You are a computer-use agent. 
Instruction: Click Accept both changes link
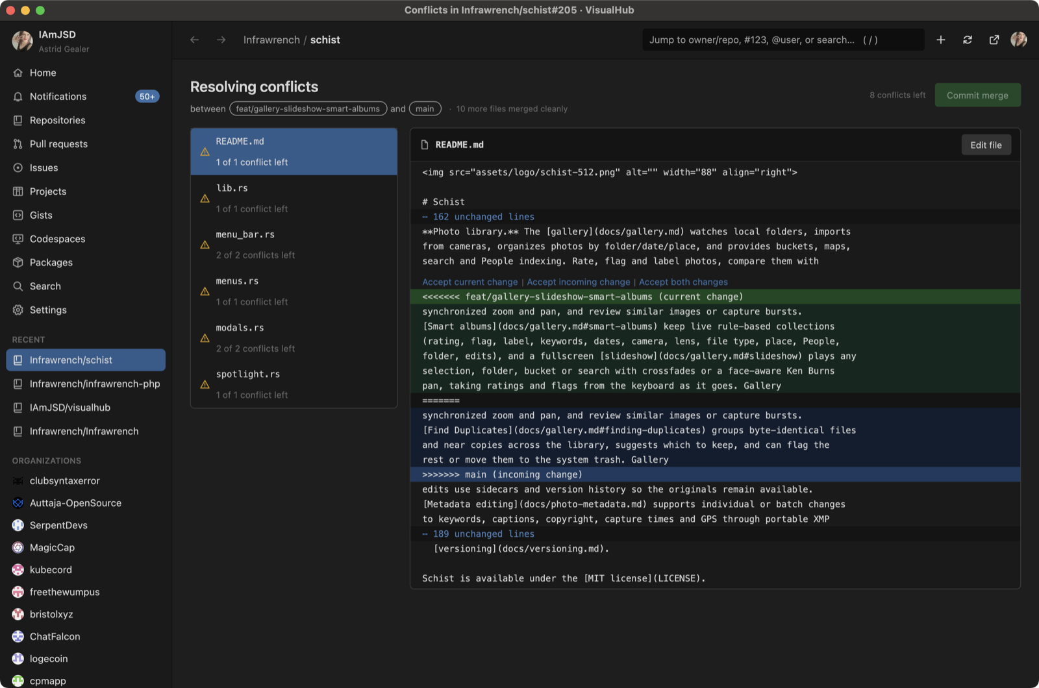[x=683, y=282]
